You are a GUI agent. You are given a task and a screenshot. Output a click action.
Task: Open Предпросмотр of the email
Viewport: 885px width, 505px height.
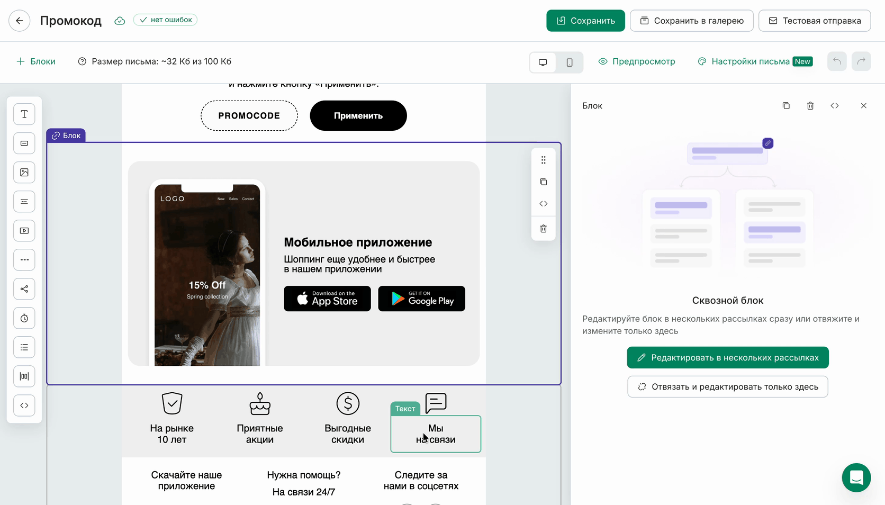click(637, 61)
